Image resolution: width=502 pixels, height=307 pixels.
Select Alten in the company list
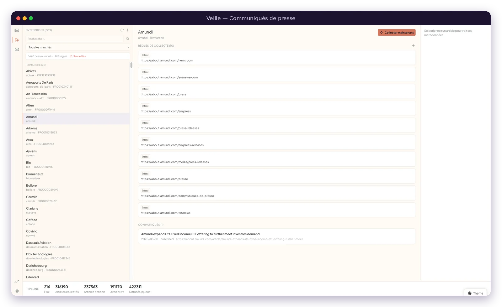click(76, 107)
